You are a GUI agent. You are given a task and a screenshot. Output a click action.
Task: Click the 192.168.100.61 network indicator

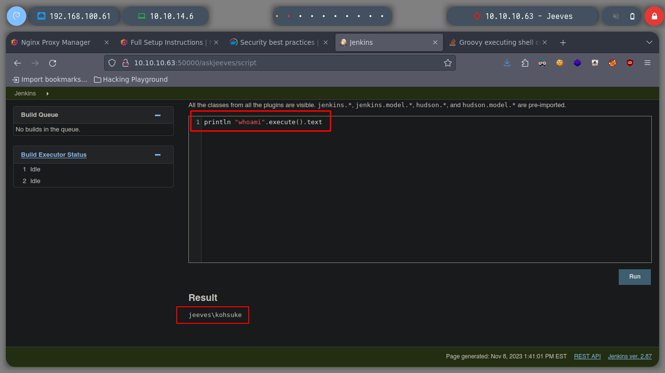74,16
